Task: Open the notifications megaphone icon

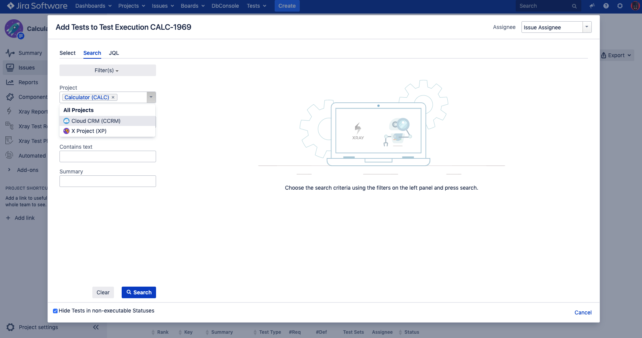Action: 592,6
